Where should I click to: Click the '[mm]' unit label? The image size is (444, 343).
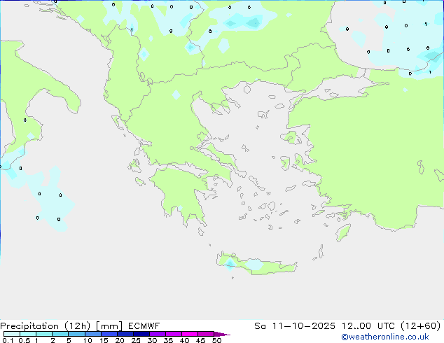109,326
